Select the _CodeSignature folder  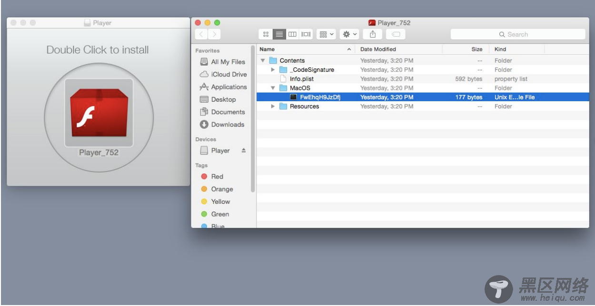[x=423, y=69]
